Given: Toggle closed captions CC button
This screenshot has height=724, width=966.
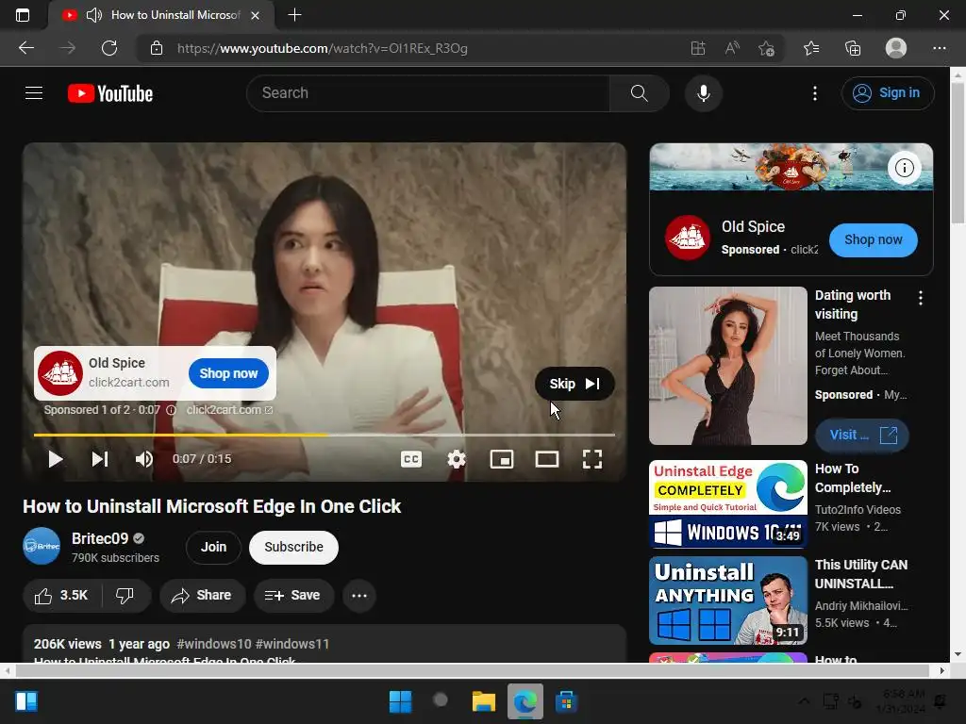Looking at the screenshot, I should pos(411,459).
